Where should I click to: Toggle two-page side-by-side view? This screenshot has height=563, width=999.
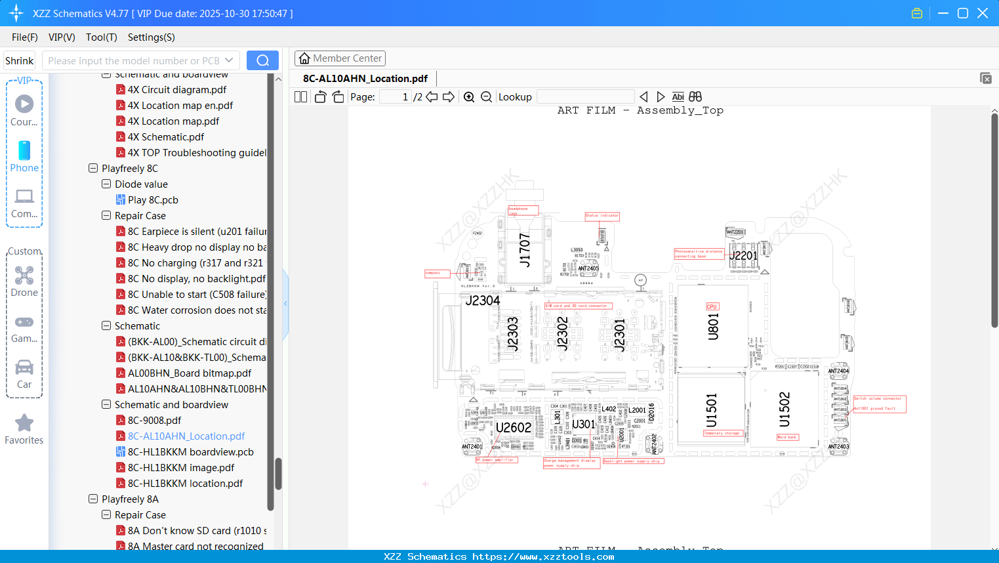[301, 97]
